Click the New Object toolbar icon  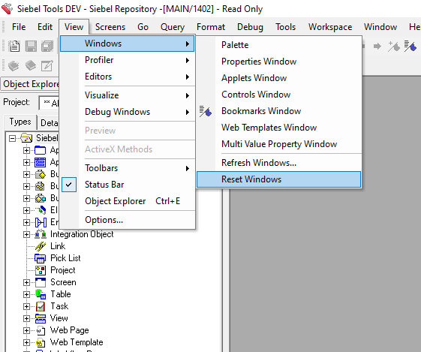pos(14,47)
